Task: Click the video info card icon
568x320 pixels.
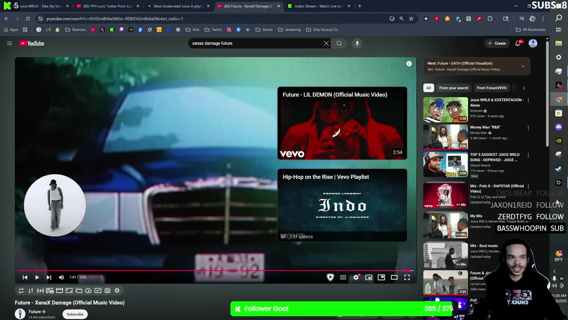Action: tap(409, 64)
